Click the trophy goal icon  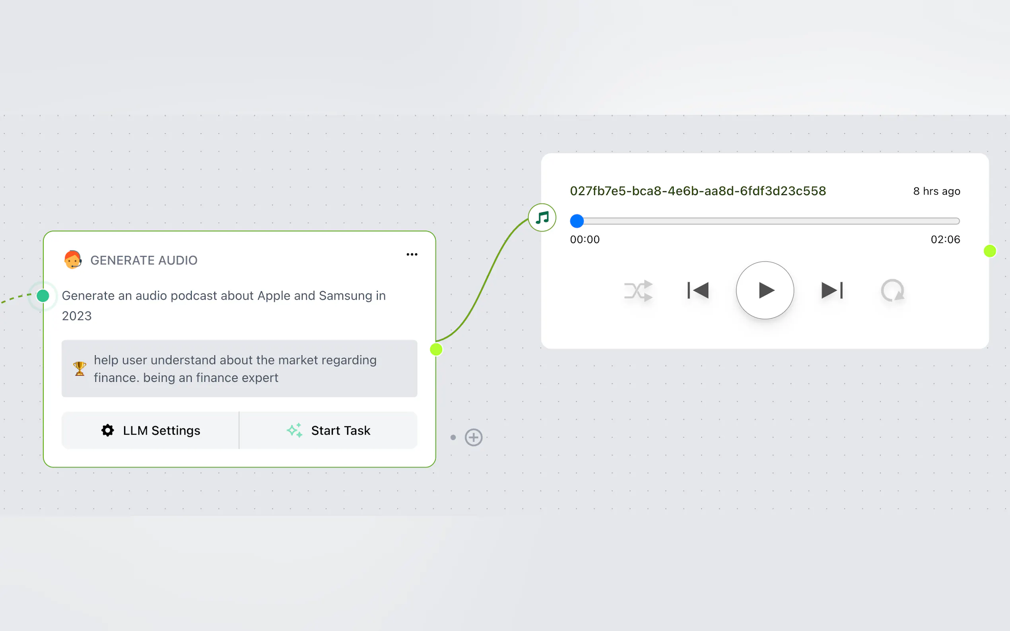click(80, 368)
